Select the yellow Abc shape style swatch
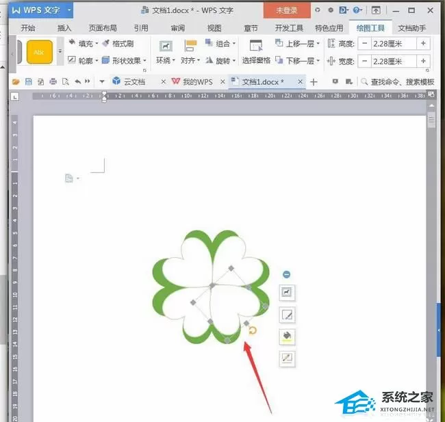Screen dimensions: 445x422 click(40, 52)
